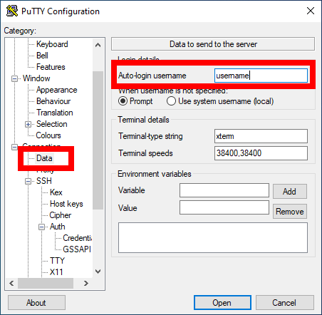Open the Host keys category

click(66, 204)
